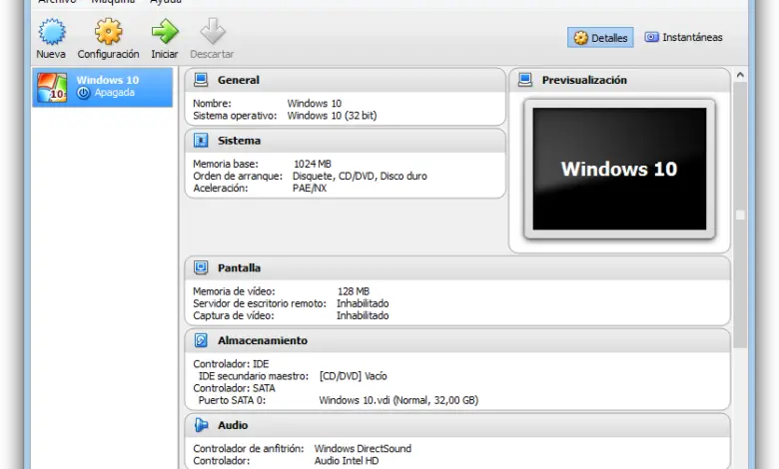
Task: Click the 'Windows 10 (32 bit)' value
Action: click(x=332, y=116)
